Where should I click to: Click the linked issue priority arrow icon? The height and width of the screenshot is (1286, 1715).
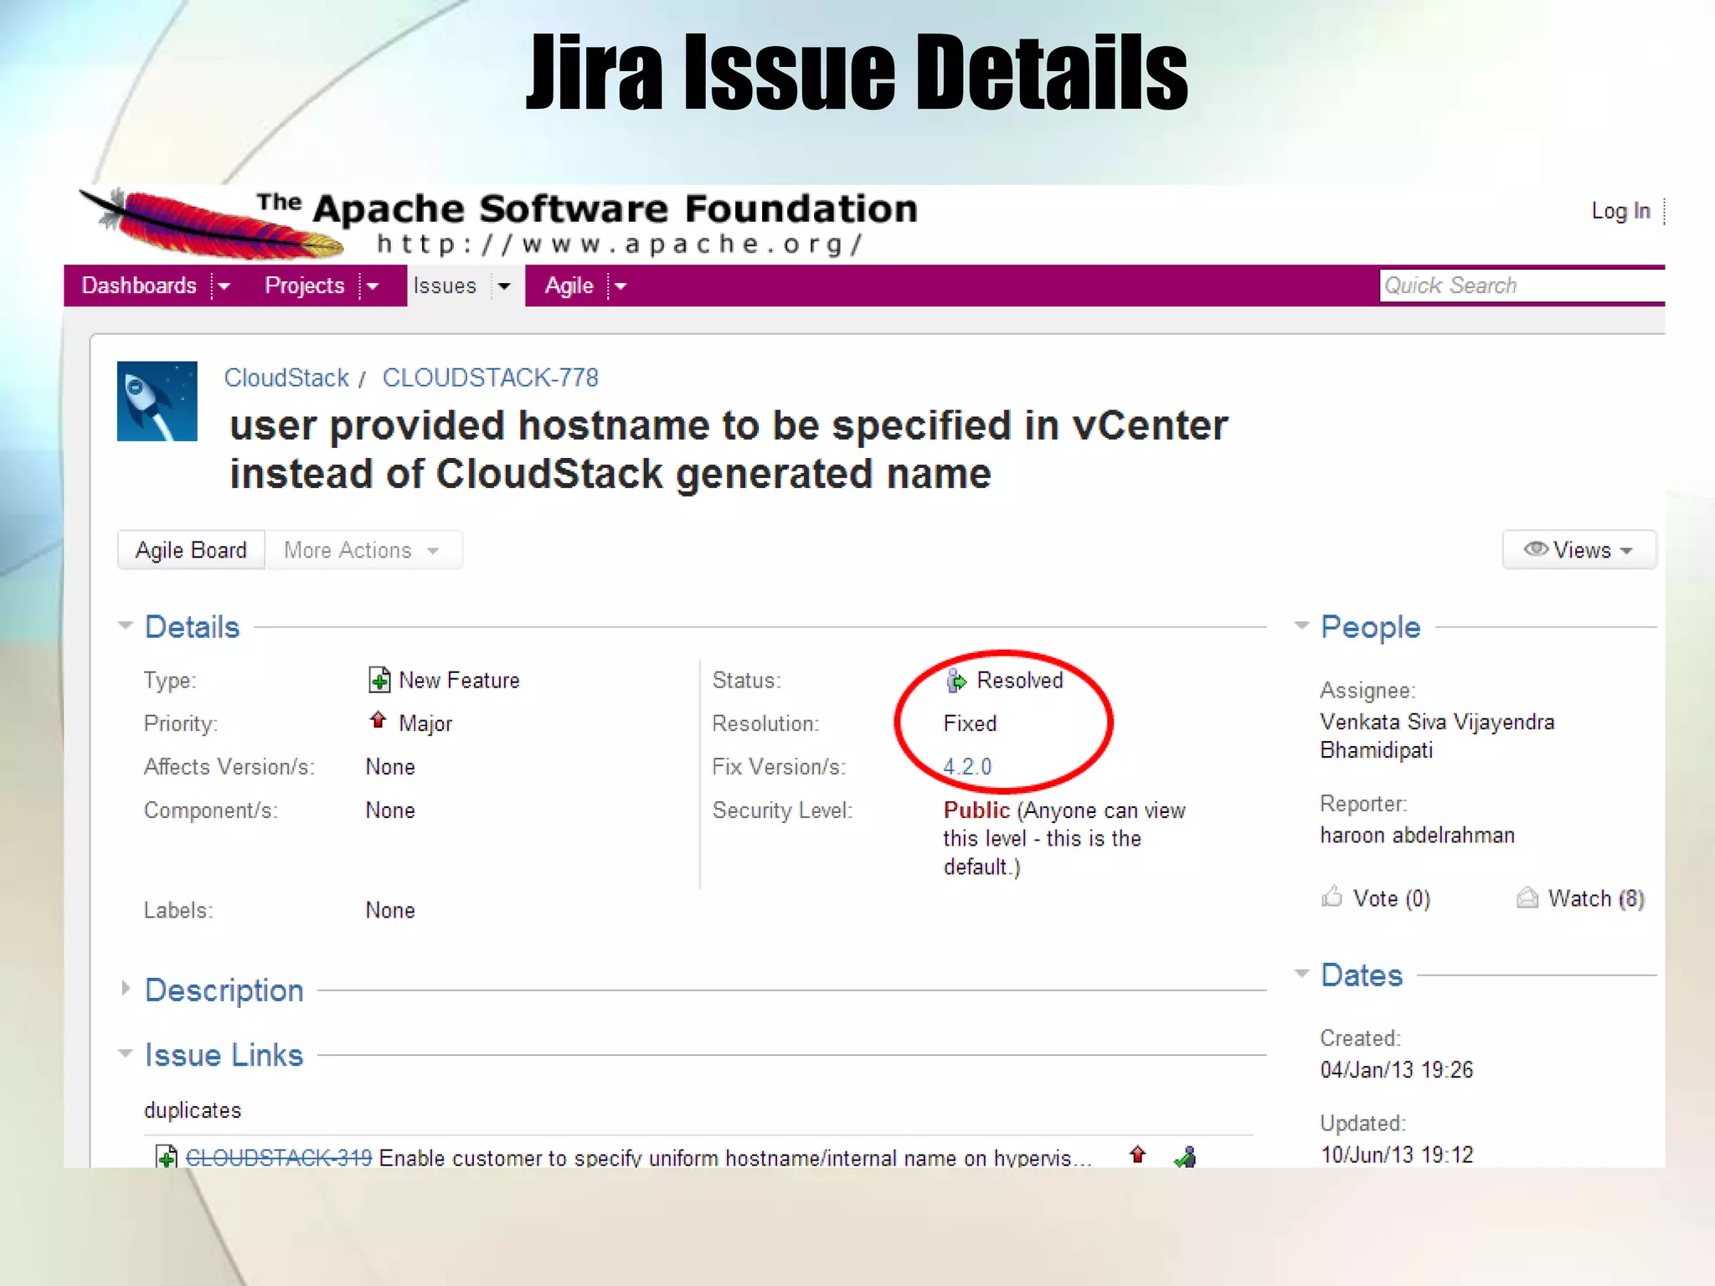1137,1155
